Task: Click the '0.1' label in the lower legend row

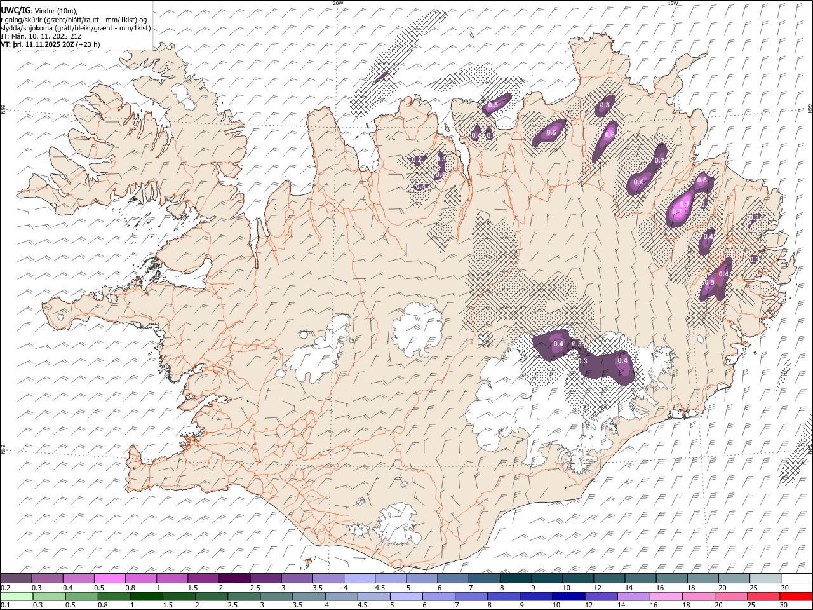Action: [5, 605]
